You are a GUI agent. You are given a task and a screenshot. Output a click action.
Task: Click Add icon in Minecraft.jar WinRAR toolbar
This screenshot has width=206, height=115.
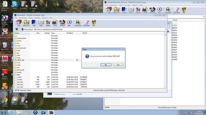click(x=19, y=23)
